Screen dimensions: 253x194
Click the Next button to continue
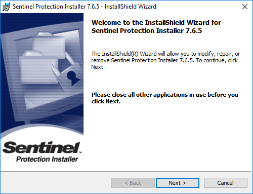click(x=178, y=183)
